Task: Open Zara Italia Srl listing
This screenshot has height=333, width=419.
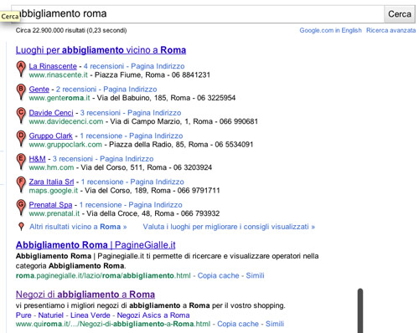Action: click(51, 182)
